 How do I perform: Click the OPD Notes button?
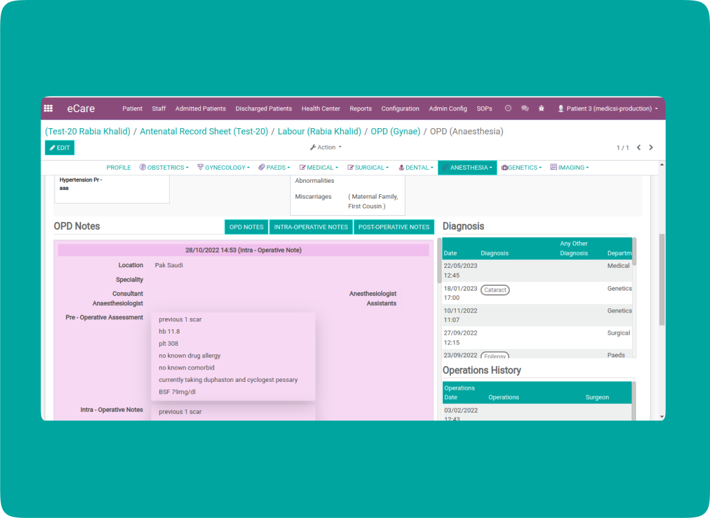pos(246,227)
